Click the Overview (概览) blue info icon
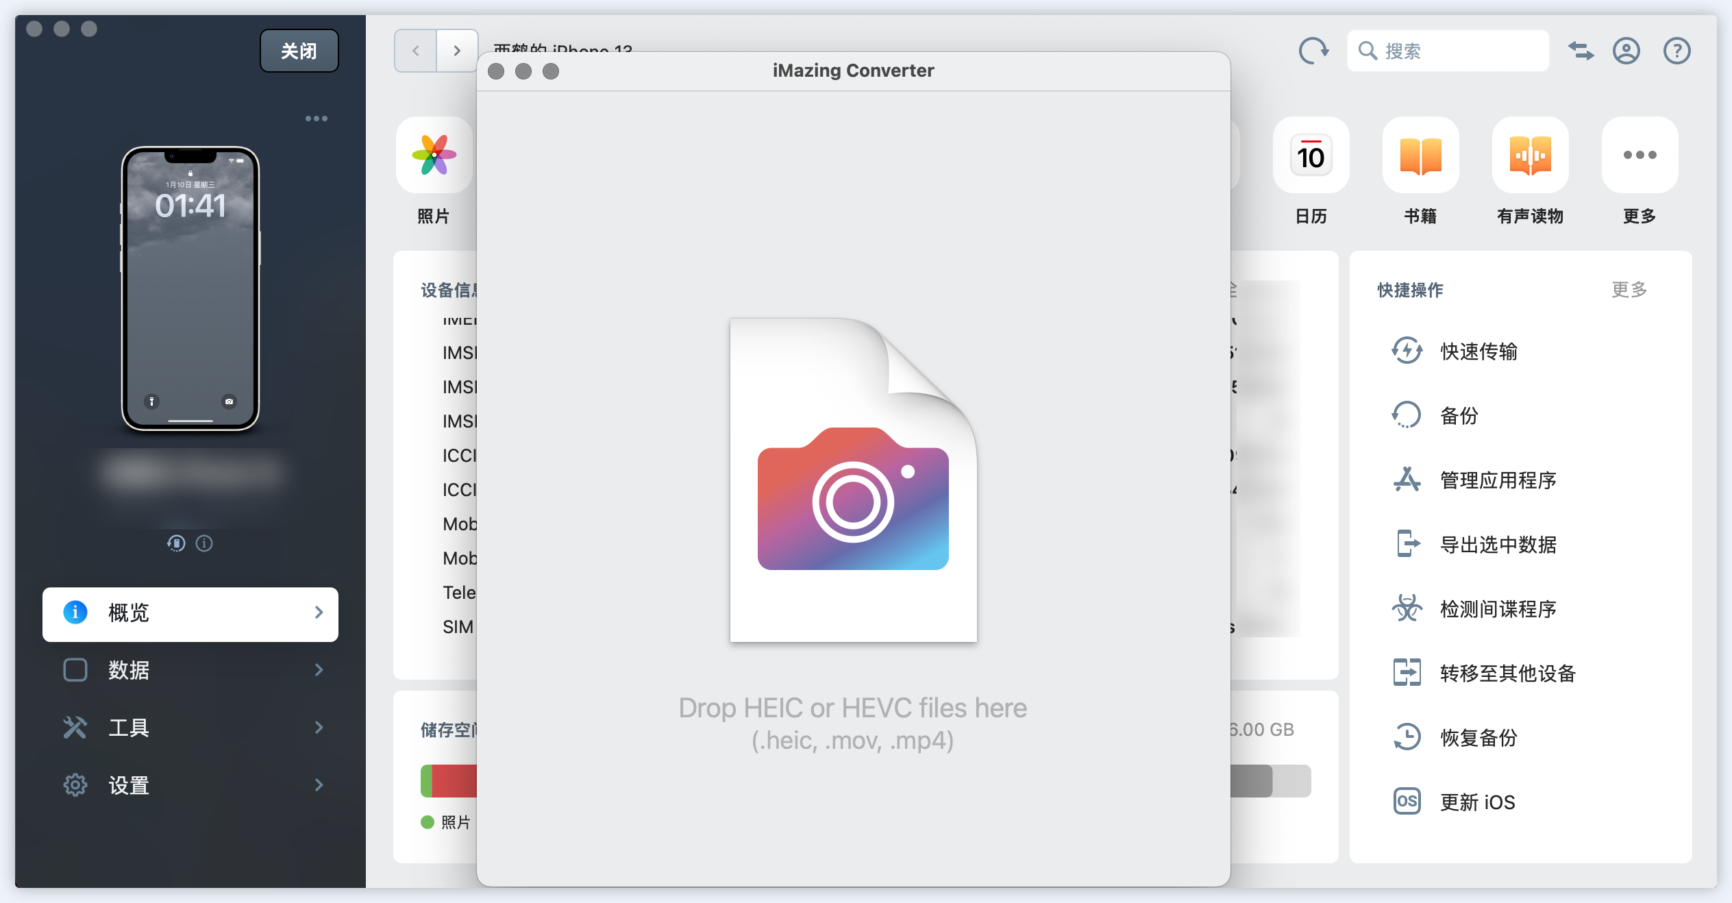This screenshot has width=1732, height=903. tap(75, 613)
